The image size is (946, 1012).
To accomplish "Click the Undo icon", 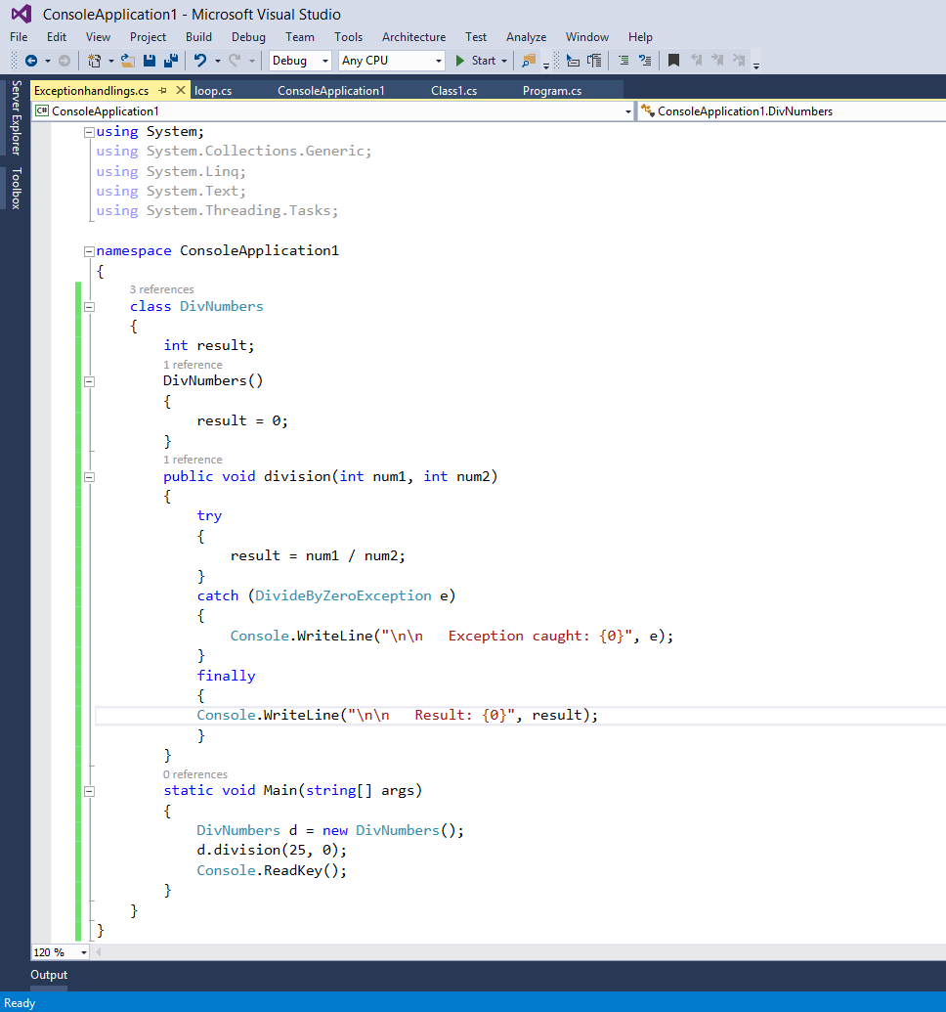I will 200,61.
